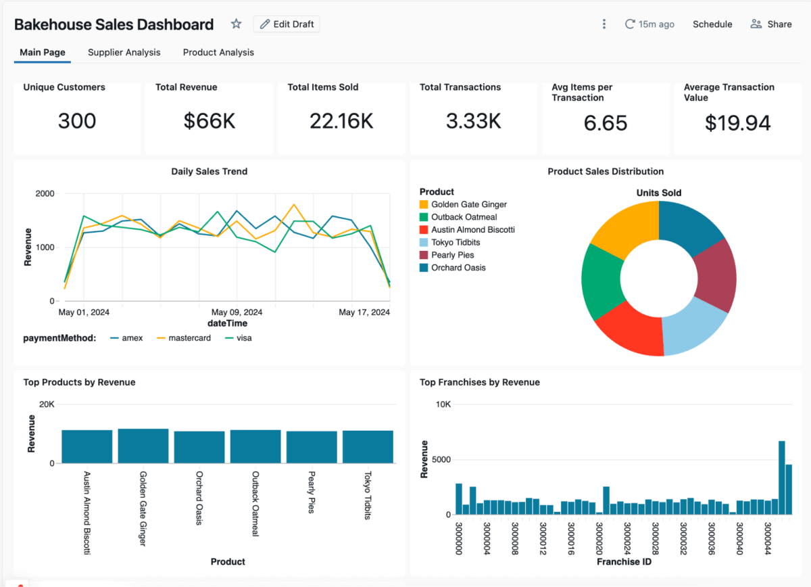Viewport: 811px width, 587px height.
Task: Click the people icon beside Share
Action: click(755, 24)
